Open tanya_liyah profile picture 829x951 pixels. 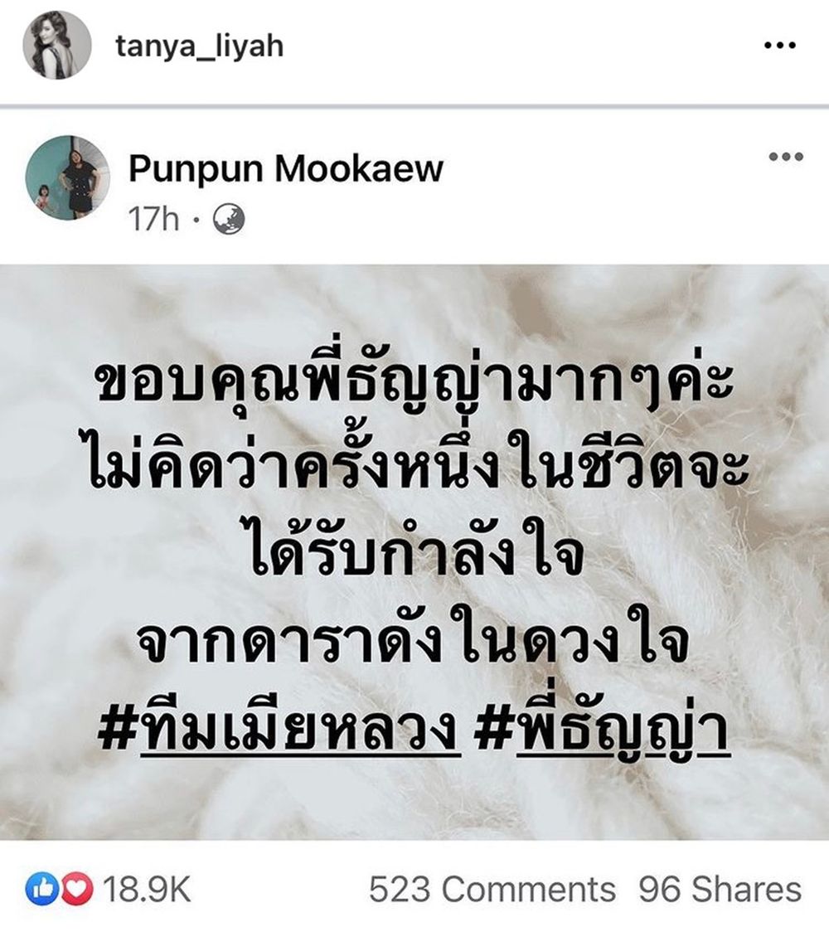click(x=57, y=45)
